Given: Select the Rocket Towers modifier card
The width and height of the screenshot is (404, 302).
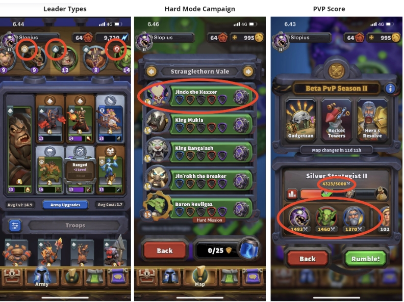Looking at the screenshot, I should (336, 120).
